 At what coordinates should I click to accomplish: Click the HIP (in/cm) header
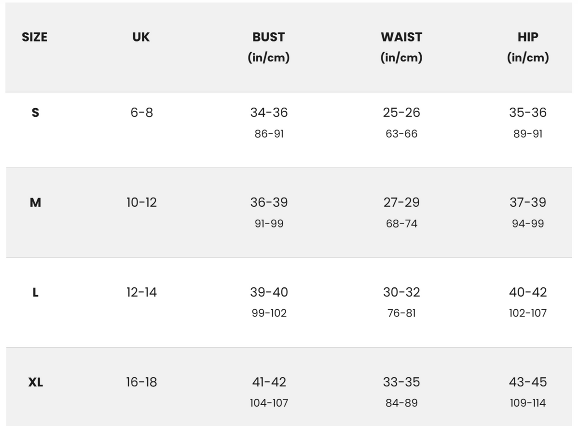[x=528, y=47]
